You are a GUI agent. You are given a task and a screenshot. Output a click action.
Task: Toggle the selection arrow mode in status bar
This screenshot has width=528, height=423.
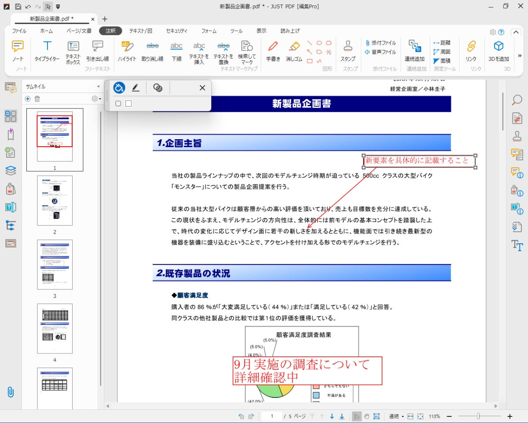pos(357,416)
